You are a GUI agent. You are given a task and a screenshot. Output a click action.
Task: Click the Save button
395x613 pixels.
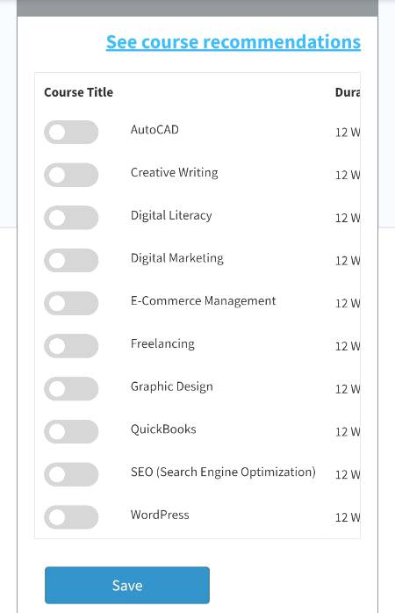[127, 585]
